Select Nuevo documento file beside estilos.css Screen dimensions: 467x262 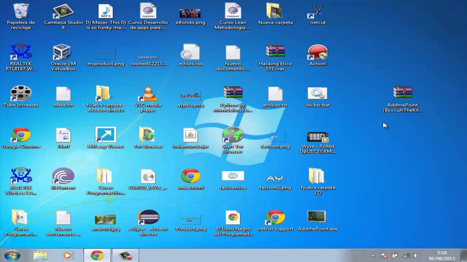233,52
